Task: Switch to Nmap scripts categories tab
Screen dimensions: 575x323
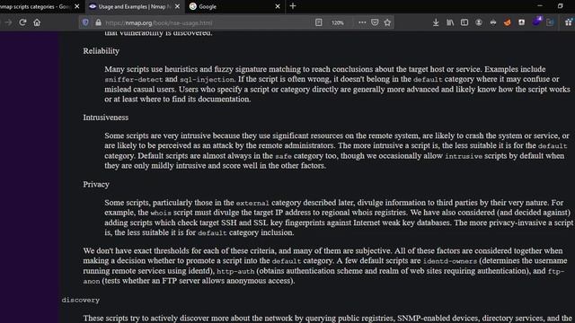Action: click(x=35, y=6)
